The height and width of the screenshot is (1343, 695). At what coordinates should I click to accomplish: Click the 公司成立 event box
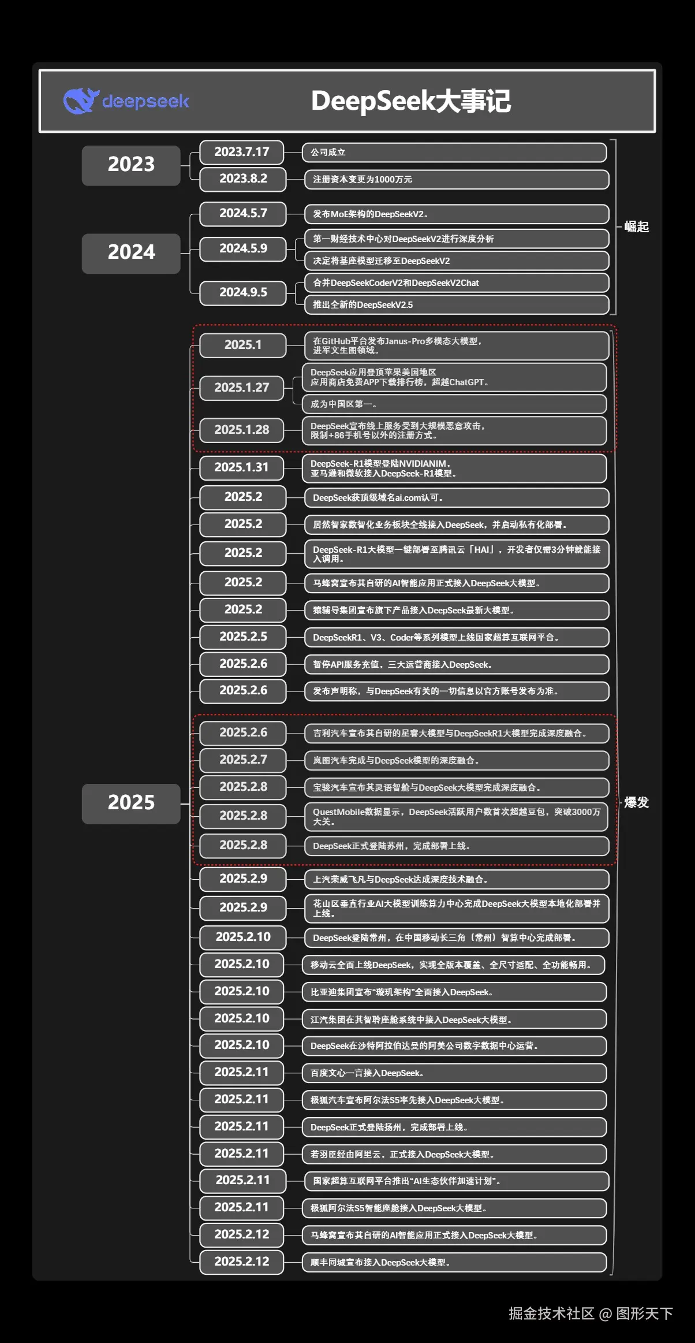(454, 152)
